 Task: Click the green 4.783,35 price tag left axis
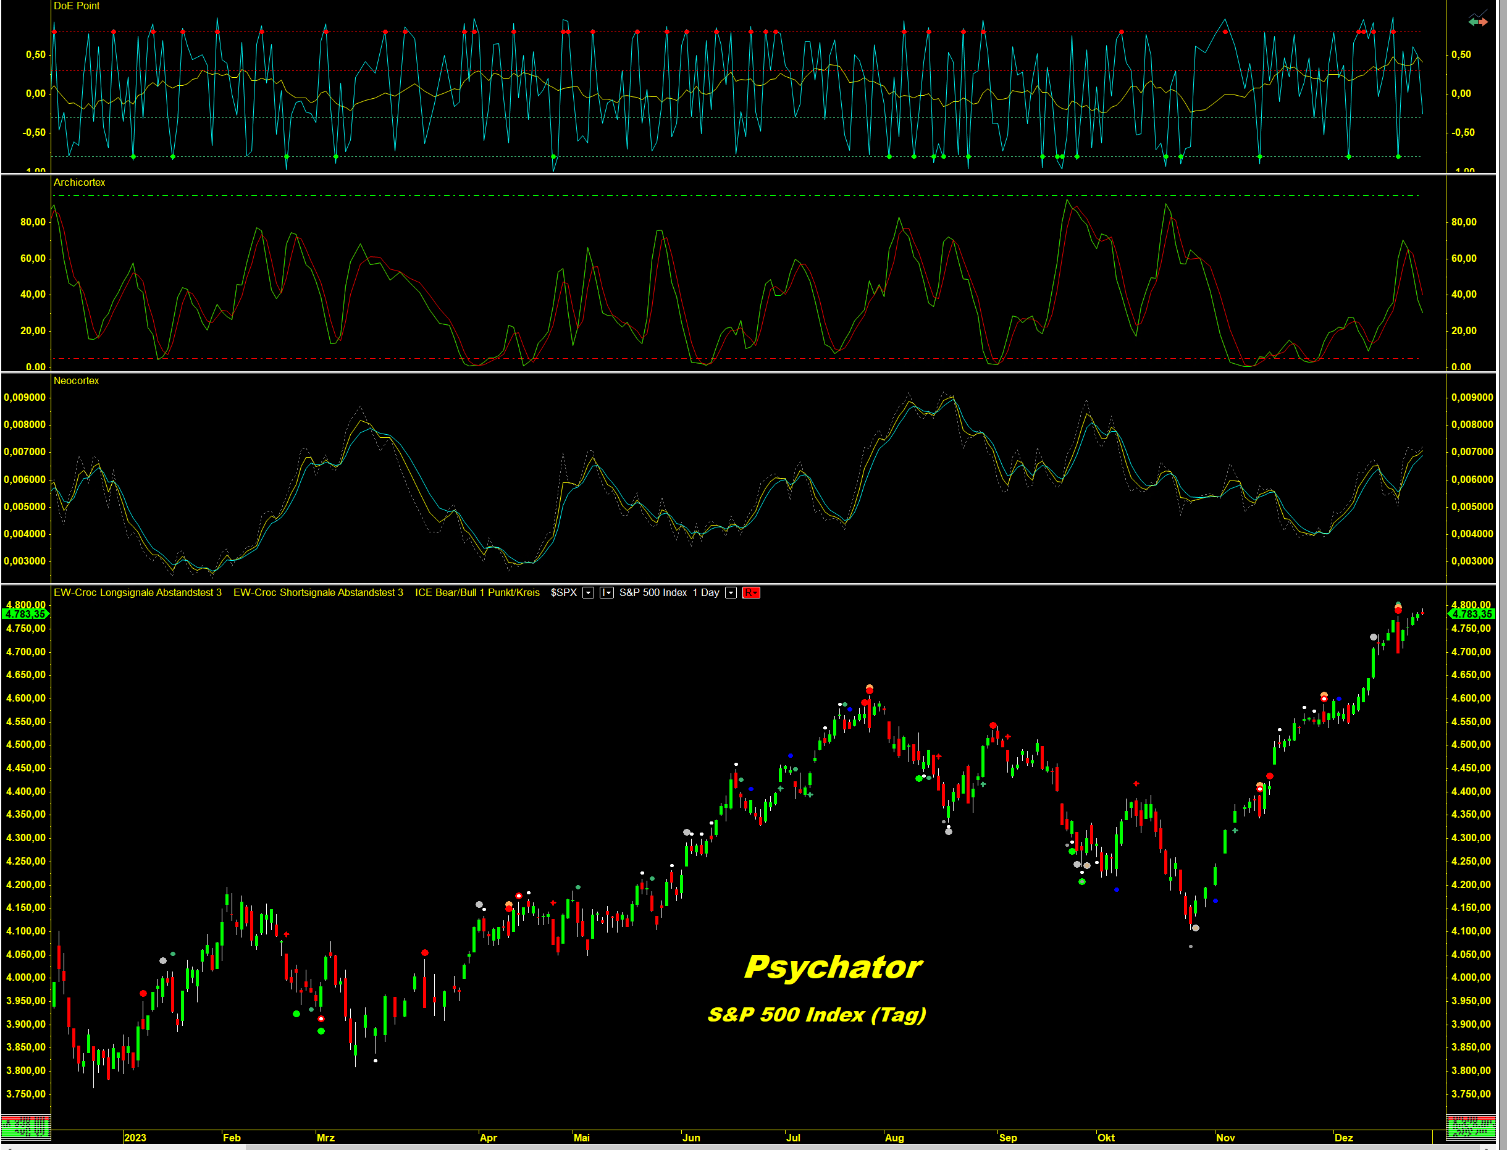click(25, 614)
